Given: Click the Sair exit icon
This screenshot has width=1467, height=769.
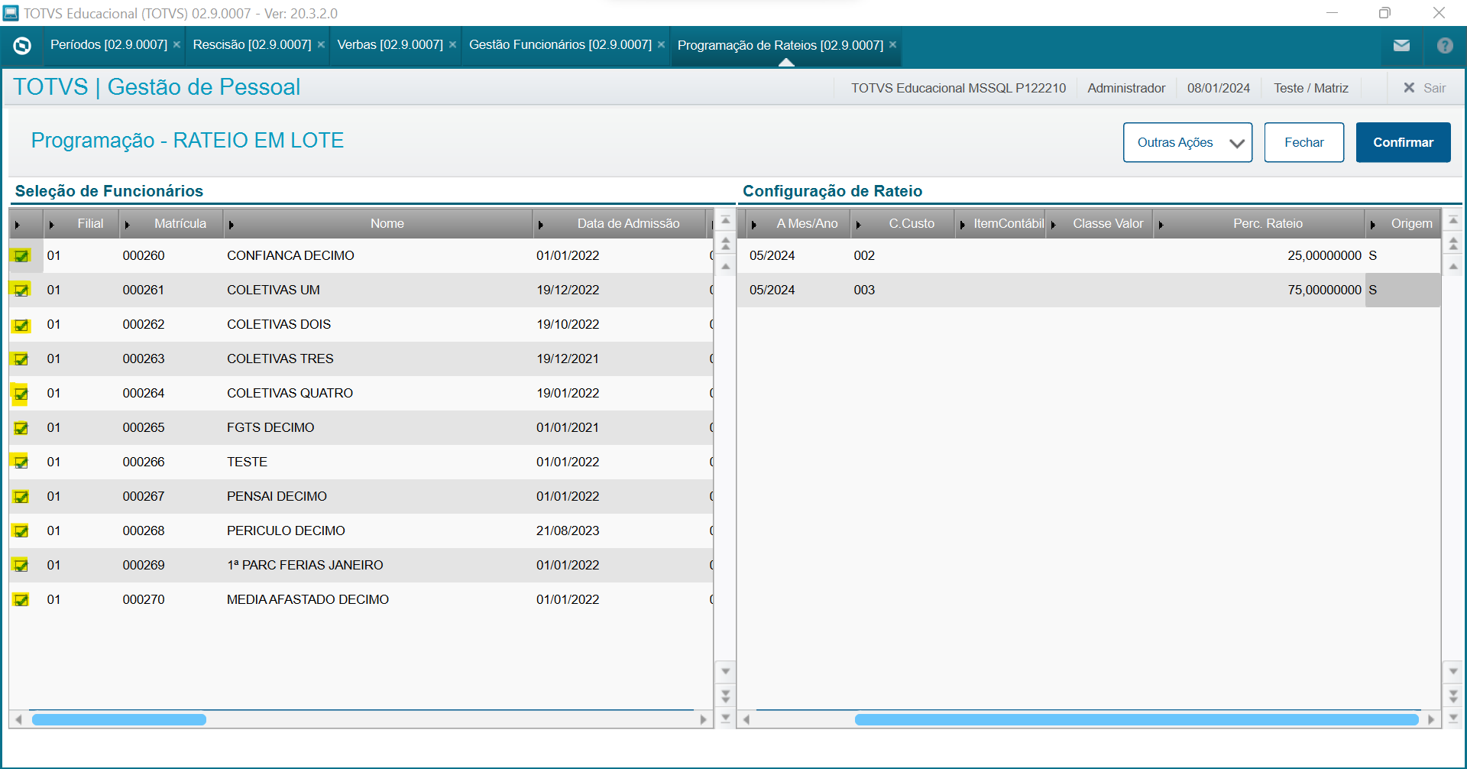Looking at the screenshot, I should (x=1410, y=88).
